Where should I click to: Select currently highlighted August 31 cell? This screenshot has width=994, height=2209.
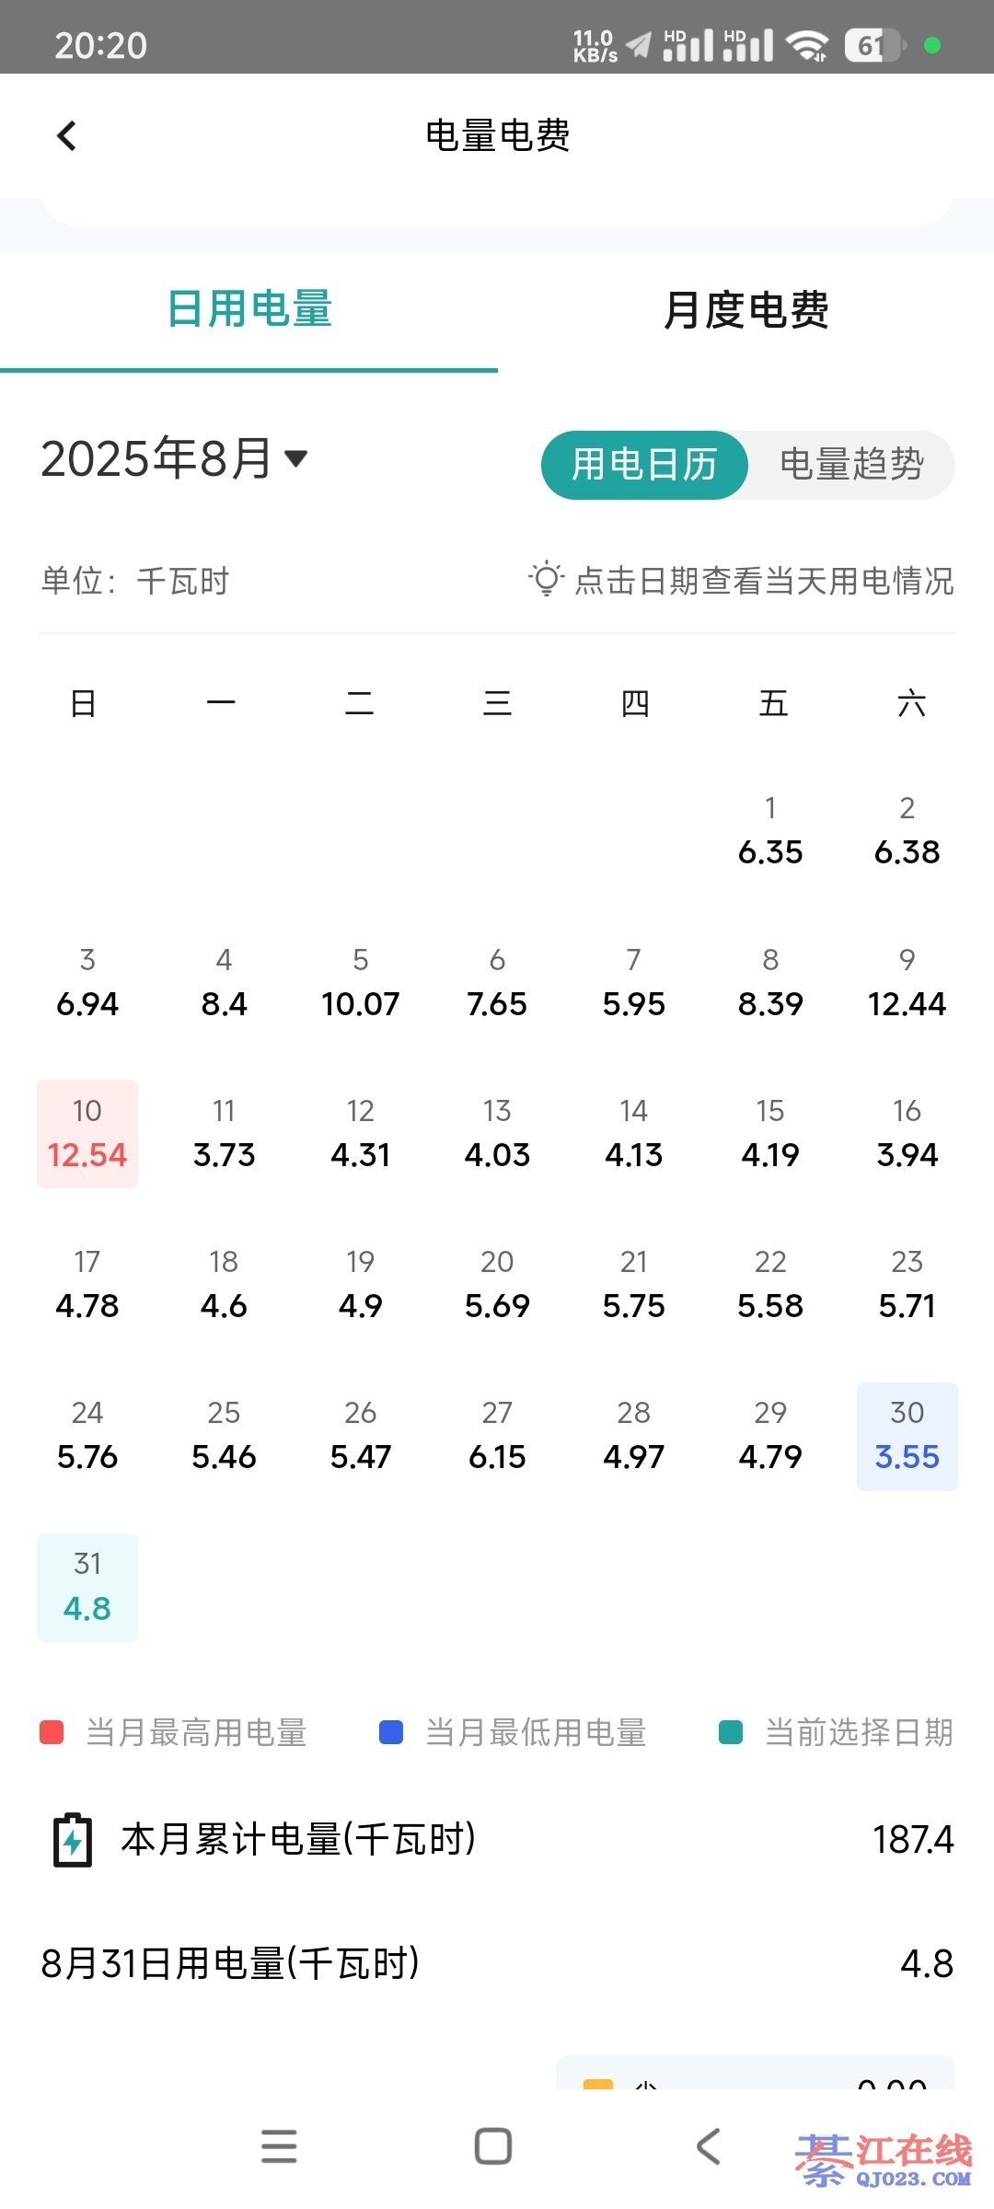click(87, 1587)
